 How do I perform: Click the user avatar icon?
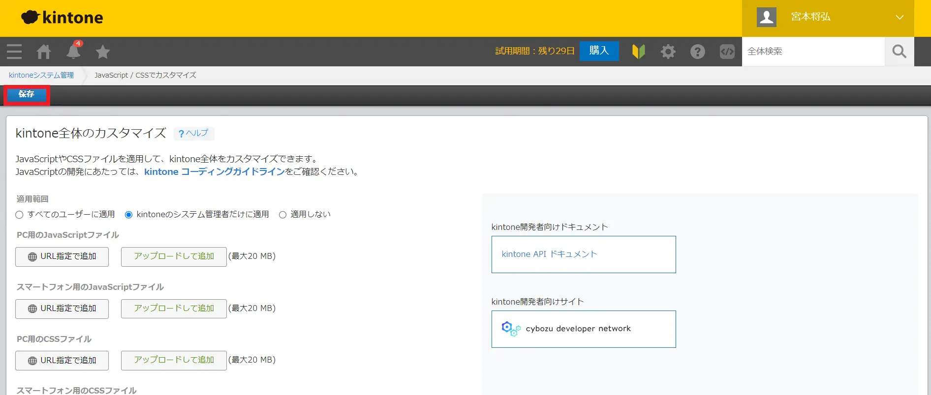766,17
